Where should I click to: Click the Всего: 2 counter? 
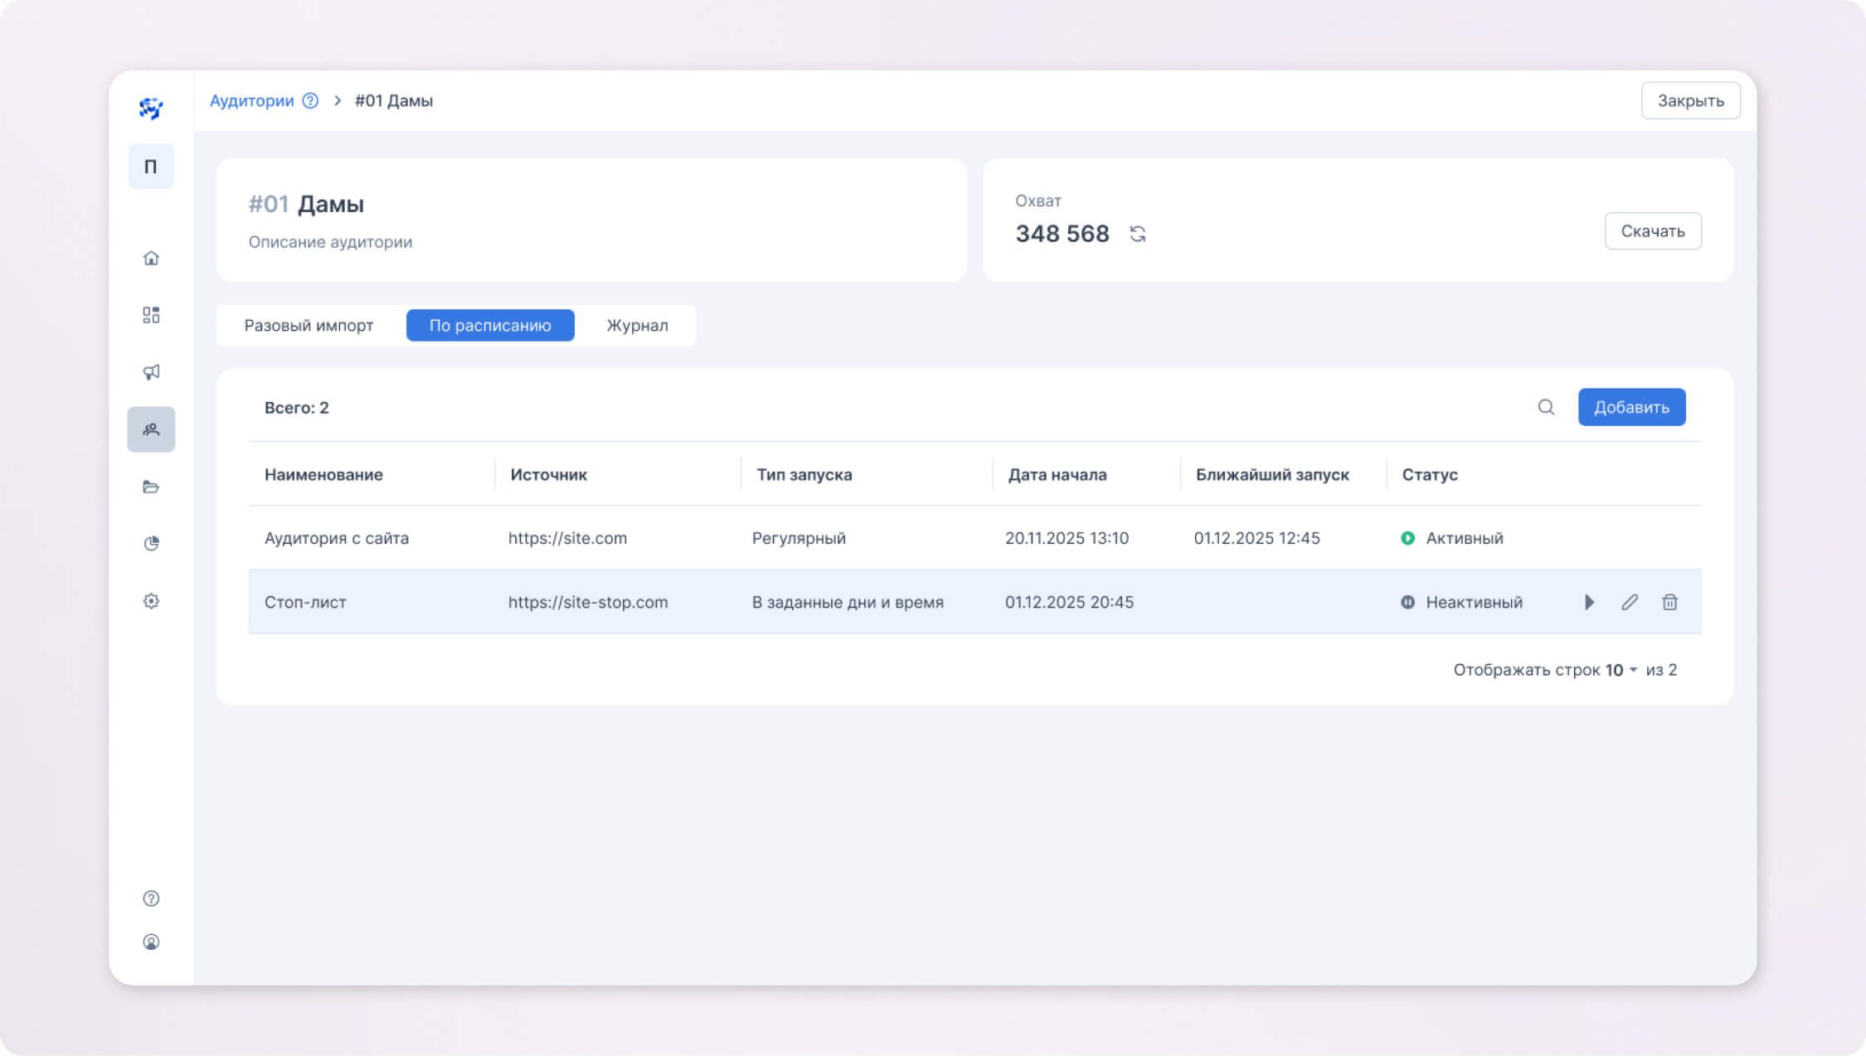(296, 408)
